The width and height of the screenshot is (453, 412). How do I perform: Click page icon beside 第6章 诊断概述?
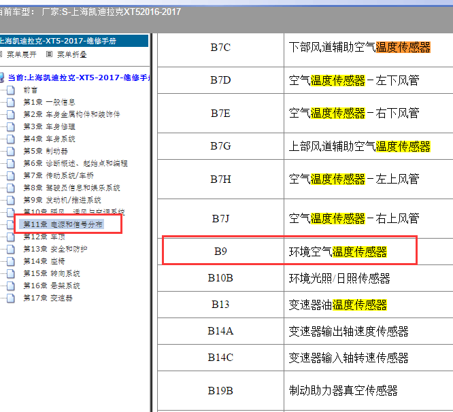[x=11, y=163]
